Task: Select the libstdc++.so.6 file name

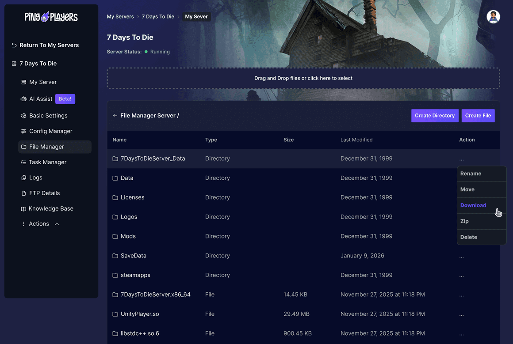Action: point(140,333)
